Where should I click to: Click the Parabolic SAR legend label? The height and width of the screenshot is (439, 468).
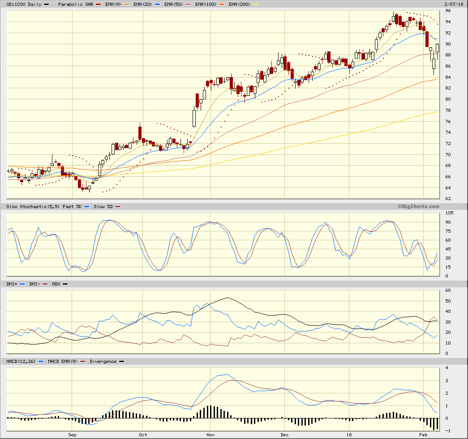tap(76, 4)
